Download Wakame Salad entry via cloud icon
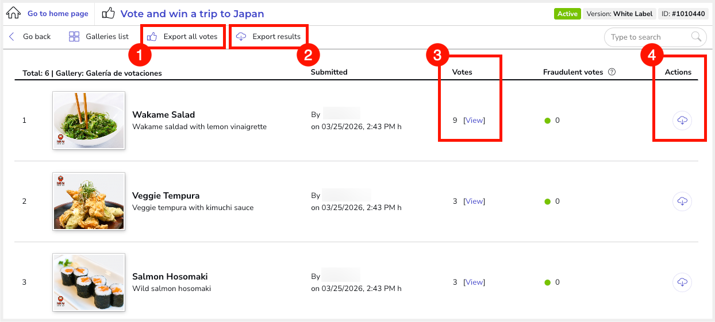Image resolution: width=715 pixels, height=322 pixels. tap(682, 121)
